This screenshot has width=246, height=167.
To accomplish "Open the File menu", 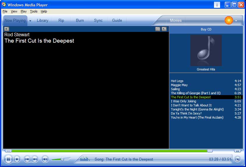I will pos(5,11).
